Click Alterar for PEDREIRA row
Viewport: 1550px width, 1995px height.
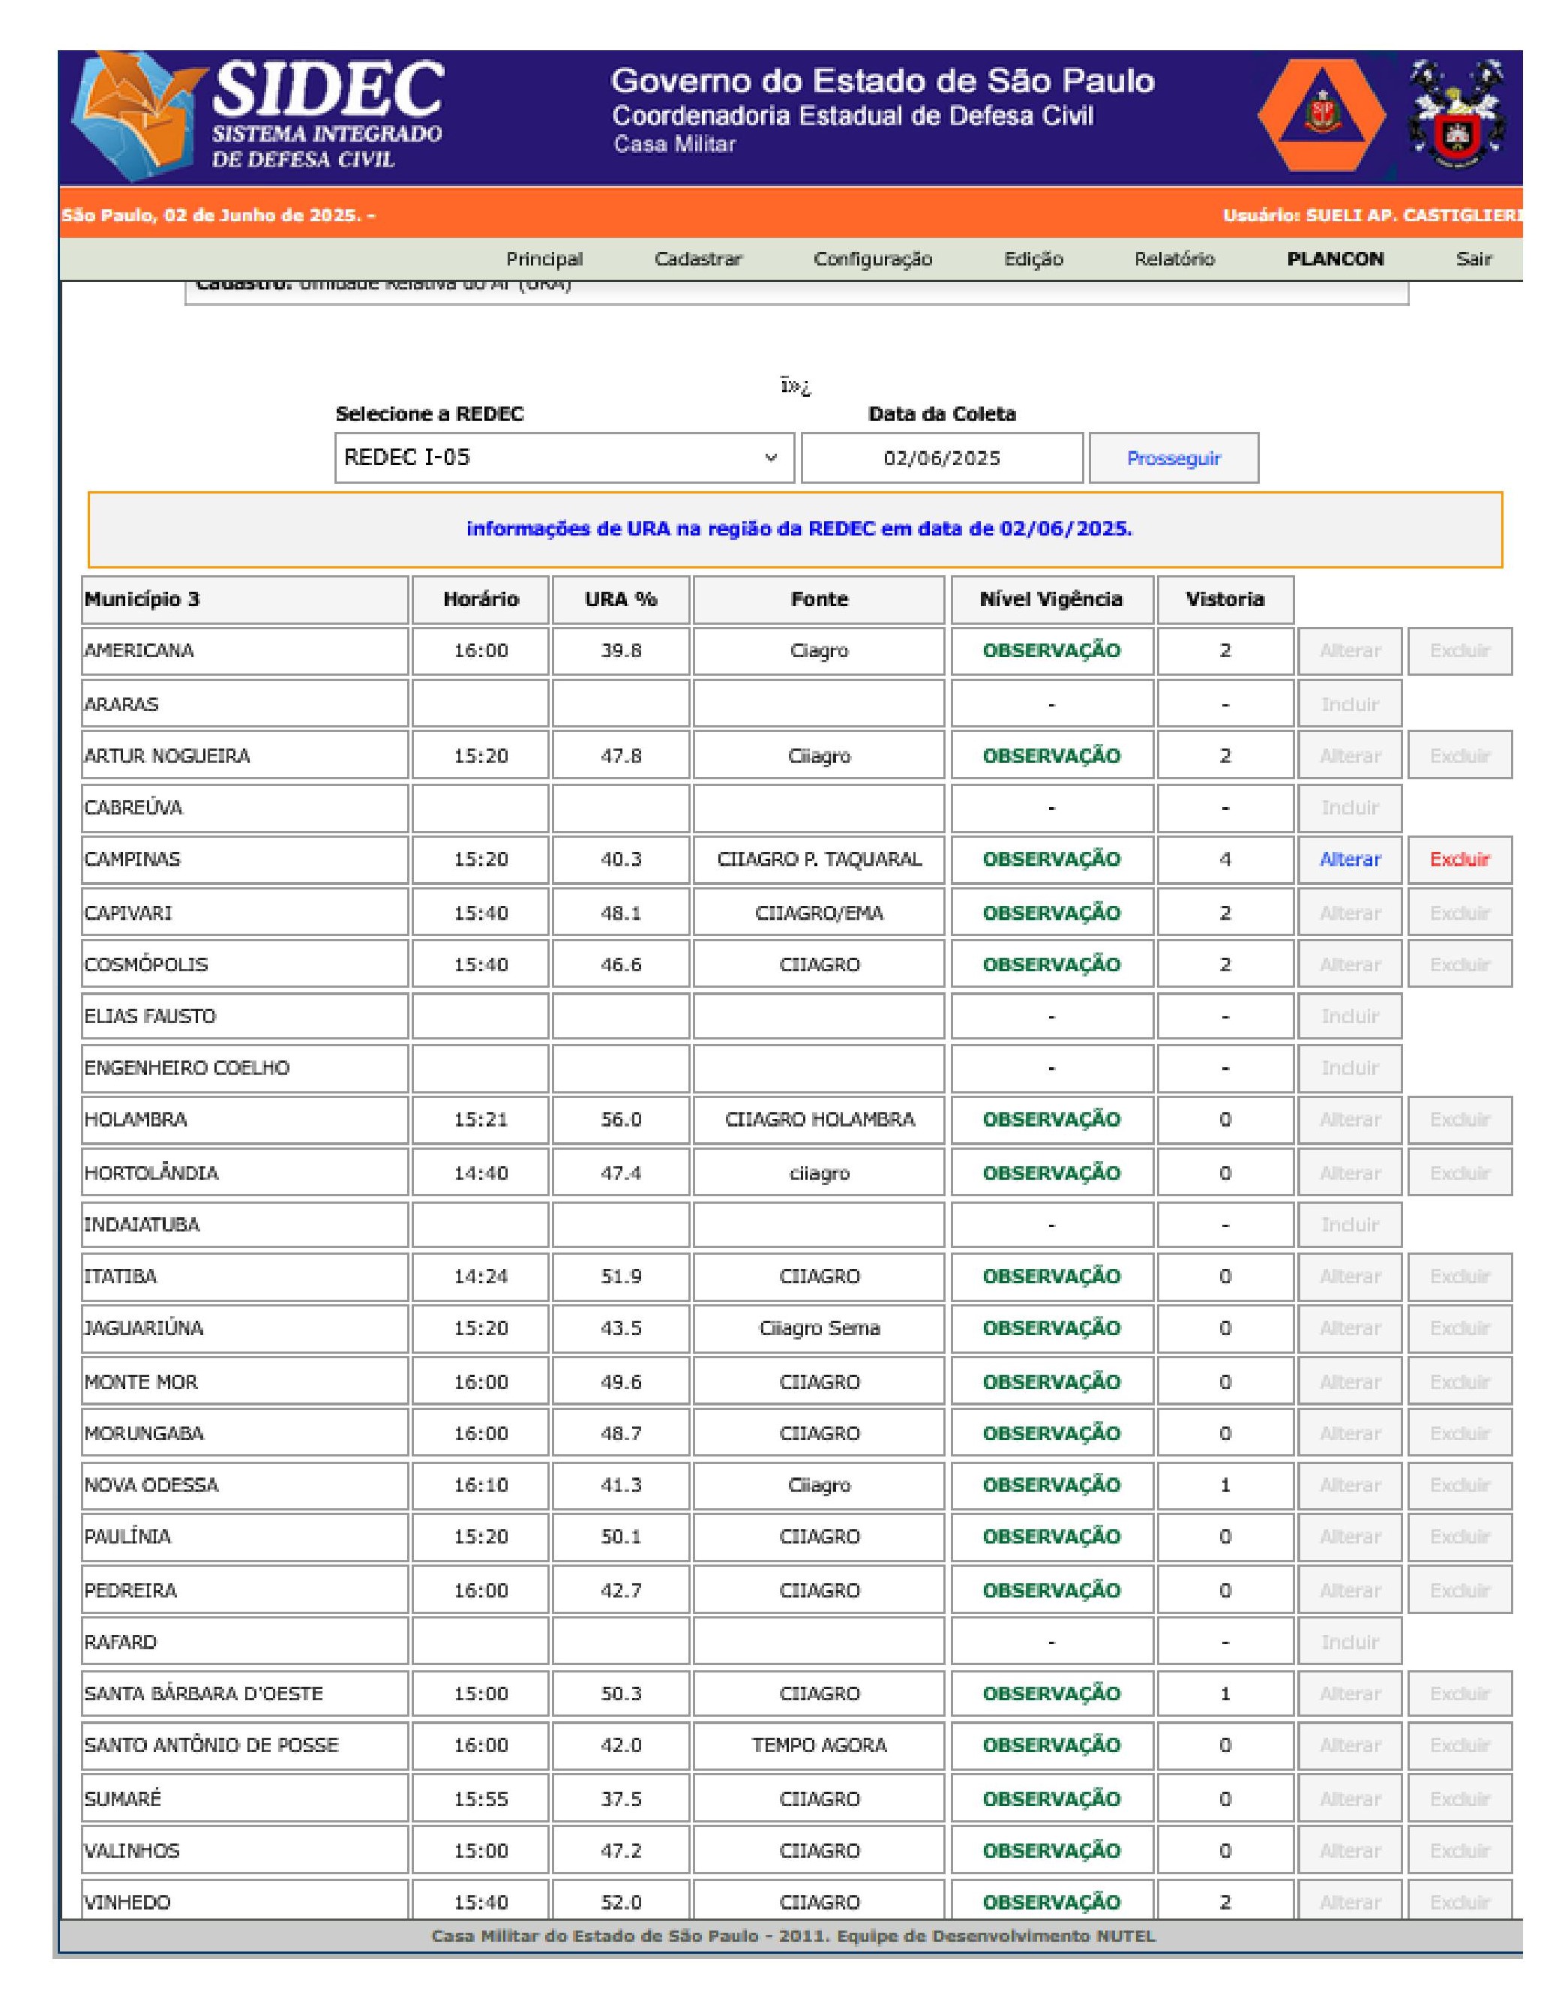(1350, 1590)
